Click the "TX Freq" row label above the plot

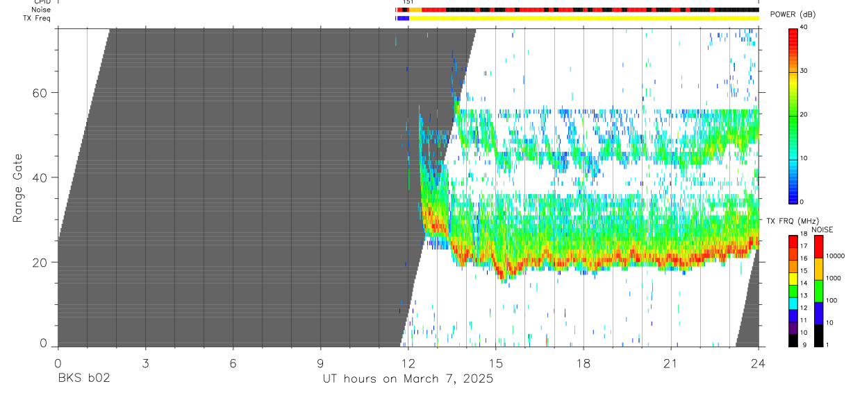pyautogui.click(x=38, y=18)
